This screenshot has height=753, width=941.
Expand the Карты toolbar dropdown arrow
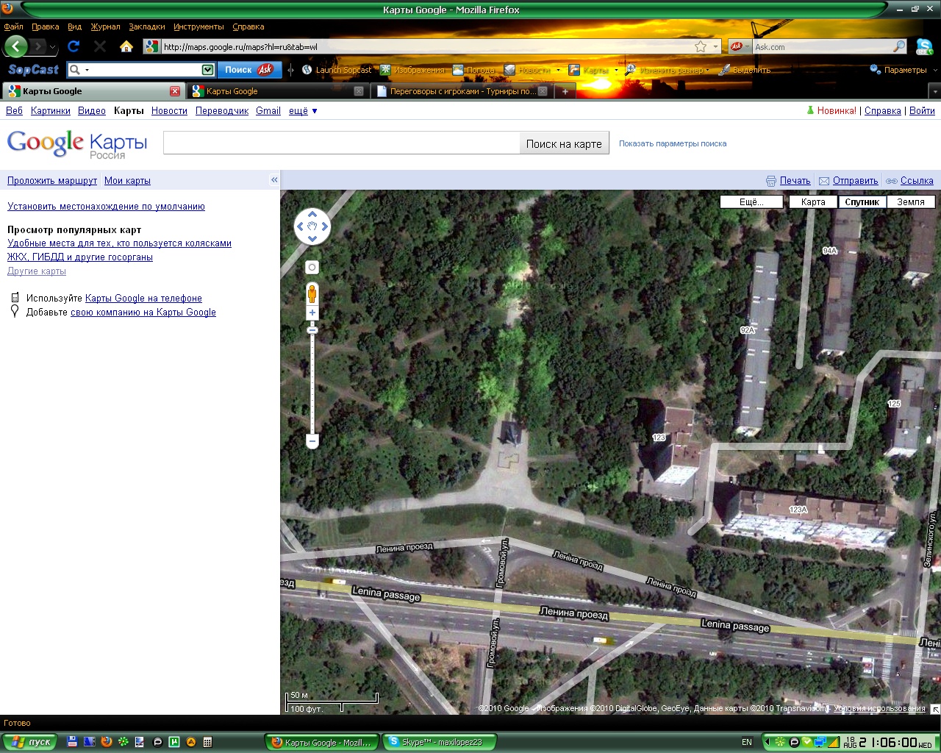616,70
